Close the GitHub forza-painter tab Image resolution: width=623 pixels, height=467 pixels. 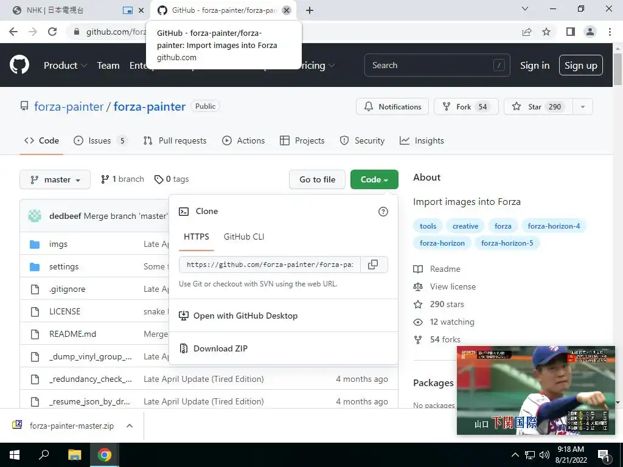point(287,10)
